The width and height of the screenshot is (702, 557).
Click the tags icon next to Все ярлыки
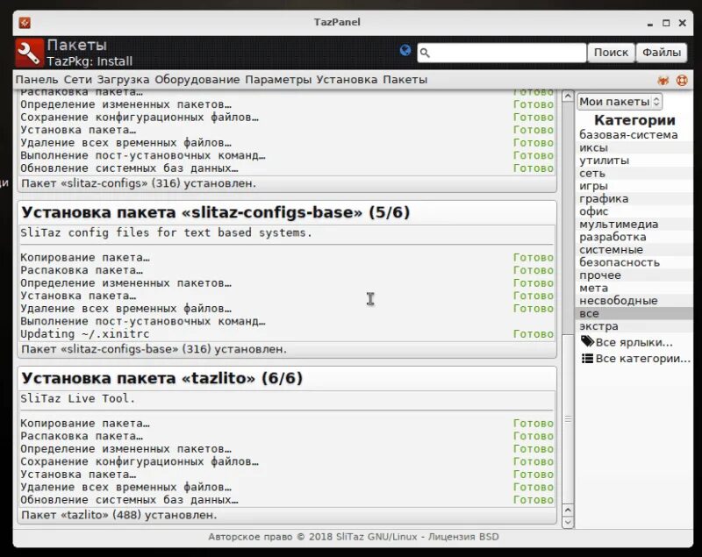(587, 342)
